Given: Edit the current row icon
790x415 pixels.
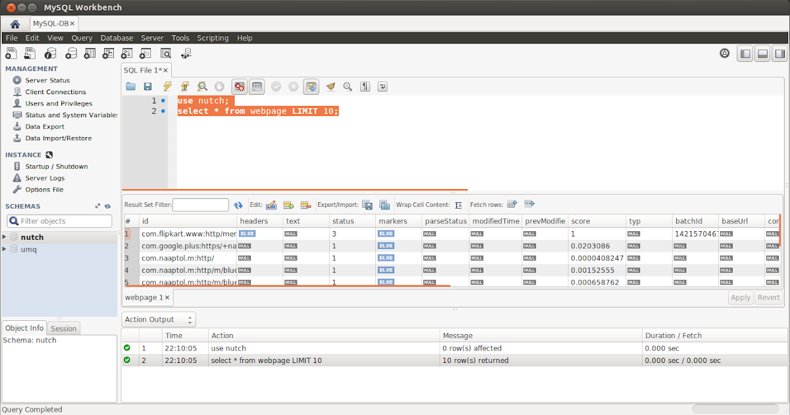Looking at the screenshot, I should (271, 206).
